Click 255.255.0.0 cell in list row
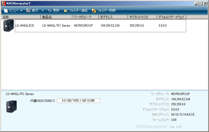Screen dimensions: 209x132 pyautogui.click(x=137, y=26)
